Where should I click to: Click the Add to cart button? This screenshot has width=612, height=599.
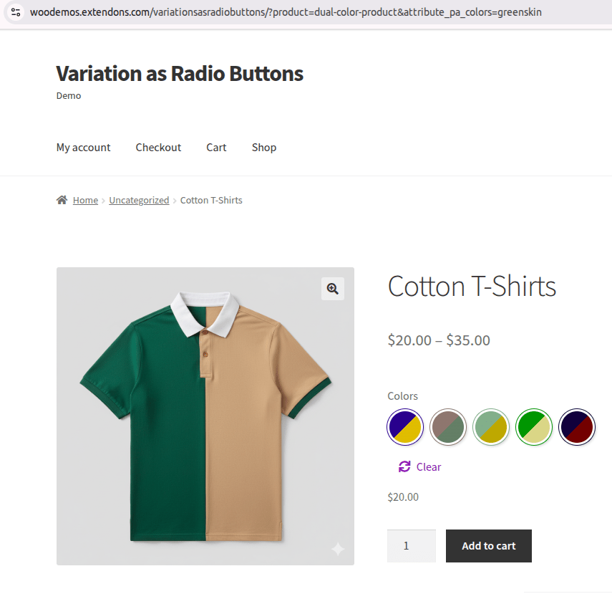[488, 545]
